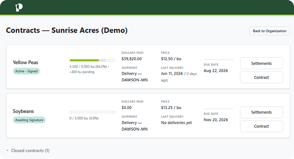
Task: Click the Jun 11, 2026 last delivery
Action: point(172,73)
